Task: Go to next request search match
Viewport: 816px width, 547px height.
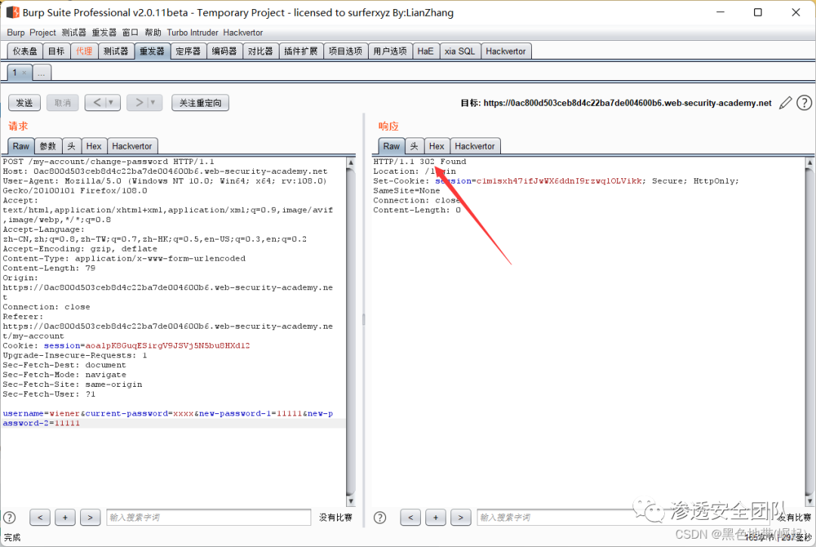Action: pos(90,518)
